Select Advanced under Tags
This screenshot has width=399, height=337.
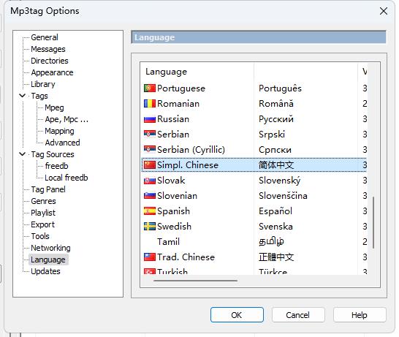[62, 143]
